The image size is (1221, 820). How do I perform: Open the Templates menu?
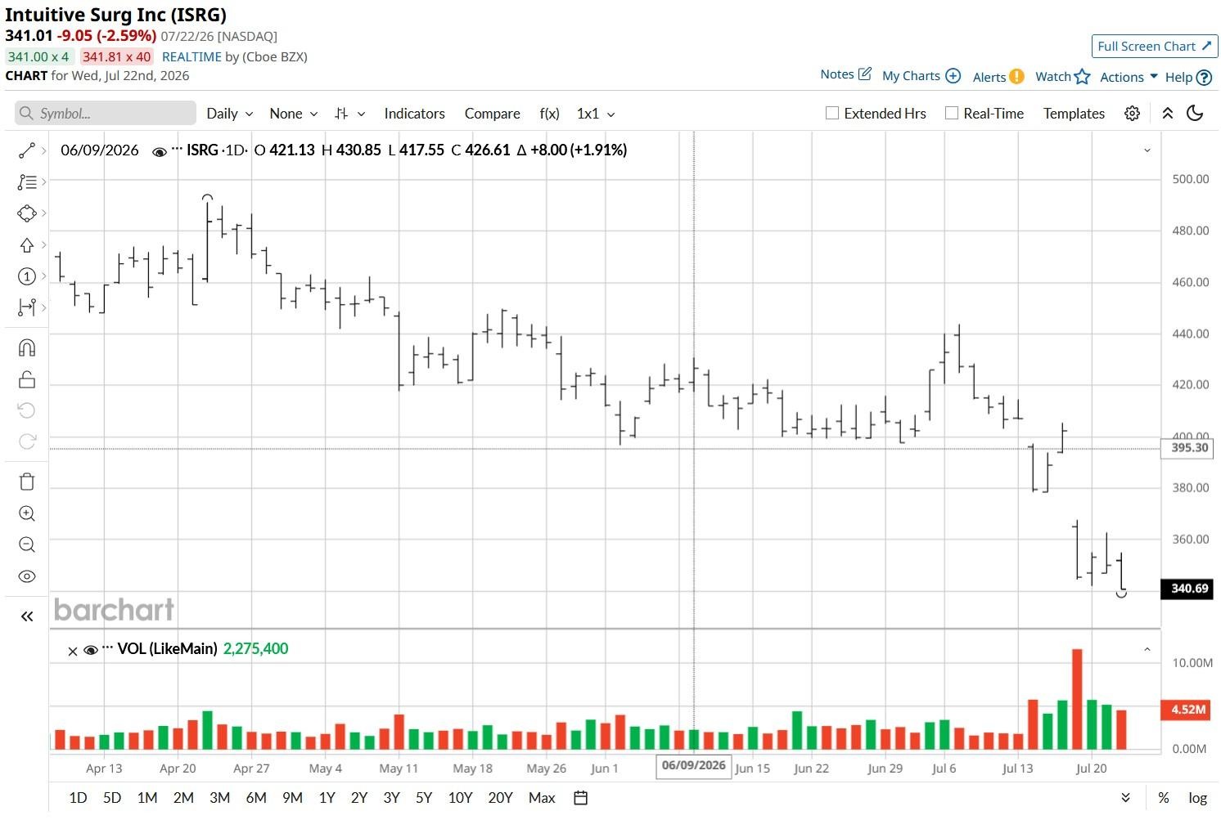pos(1074,114)
